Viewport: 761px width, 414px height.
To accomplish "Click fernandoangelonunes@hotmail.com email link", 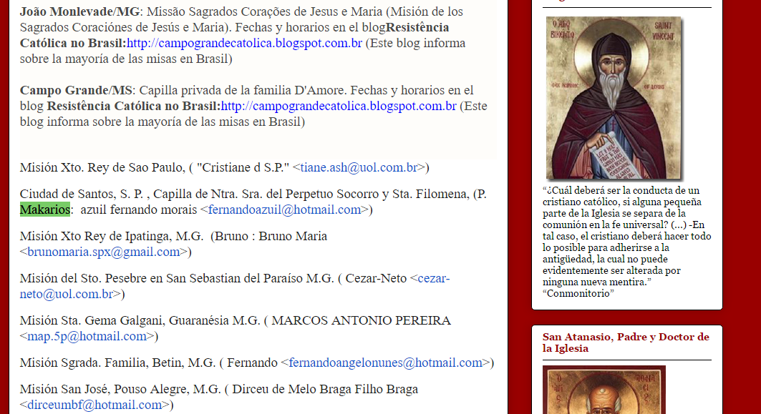I will point(385,363).
